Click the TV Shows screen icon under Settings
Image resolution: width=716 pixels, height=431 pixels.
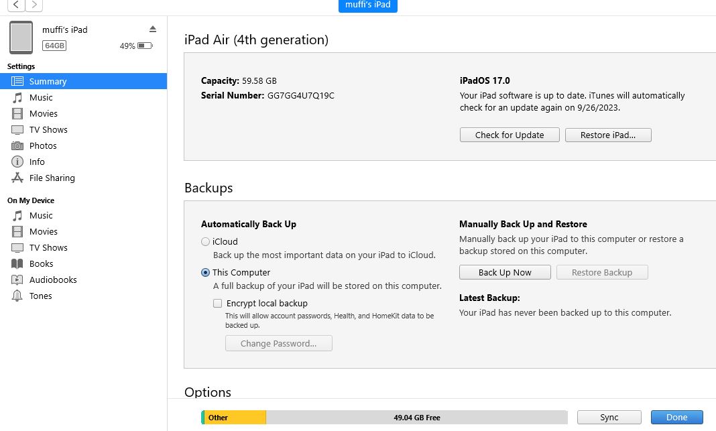pyautogui.click(x=17, y=130)
